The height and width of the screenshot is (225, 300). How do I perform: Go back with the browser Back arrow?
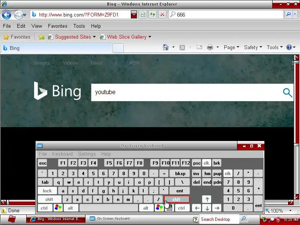tap(6, 15)
